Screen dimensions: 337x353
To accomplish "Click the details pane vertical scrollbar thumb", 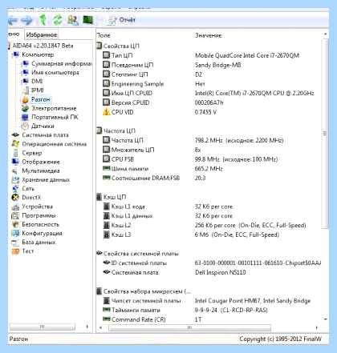I will (325, 134).
